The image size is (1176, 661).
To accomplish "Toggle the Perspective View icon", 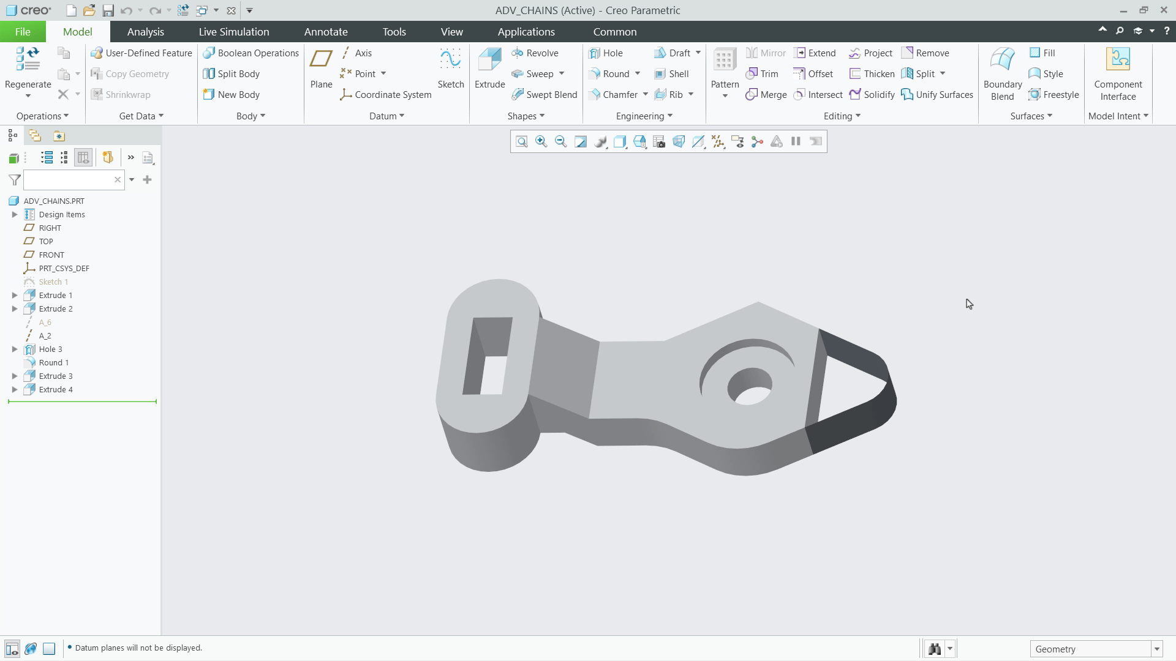I will [x=678, y=141].
